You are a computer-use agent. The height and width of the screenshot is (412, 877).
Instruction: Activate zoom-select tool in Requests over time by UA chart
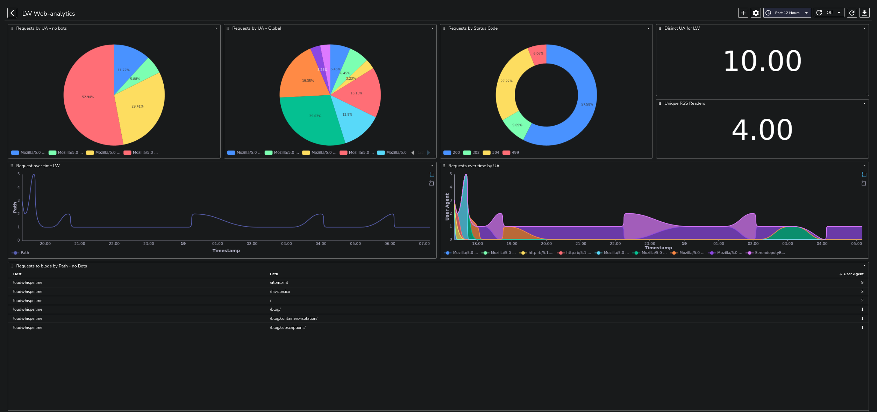pyautogui.click(x=864, y=175)
